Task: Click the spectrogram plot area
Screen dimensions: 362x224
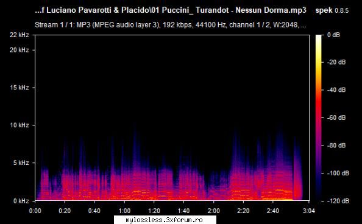Action: [x=172, y=117]
